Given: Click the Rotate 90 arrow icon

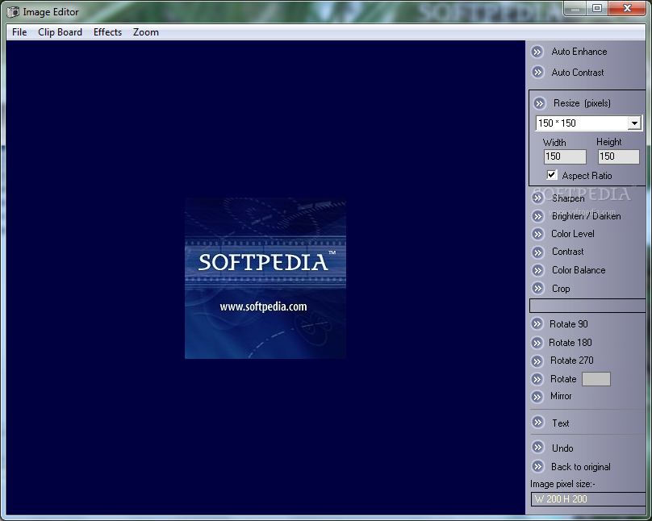Looking at the screenshot, I should [537, 324].
